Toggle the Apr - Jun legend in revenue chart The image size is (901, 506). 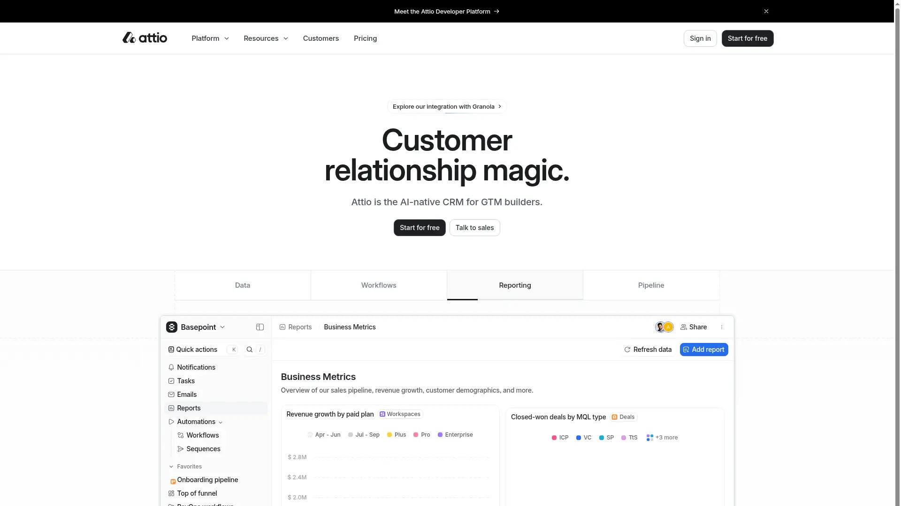(x=324, y=435)
